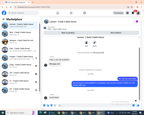This screenshot has height=115, width=144.
Task: Focus the Search Facebook field
Action: click(23, 13)
